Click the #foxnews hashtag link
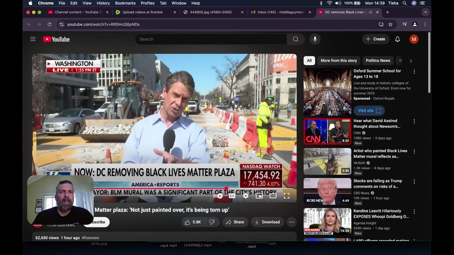Screen dimensions: 454x255 click(x=90, y=238)
